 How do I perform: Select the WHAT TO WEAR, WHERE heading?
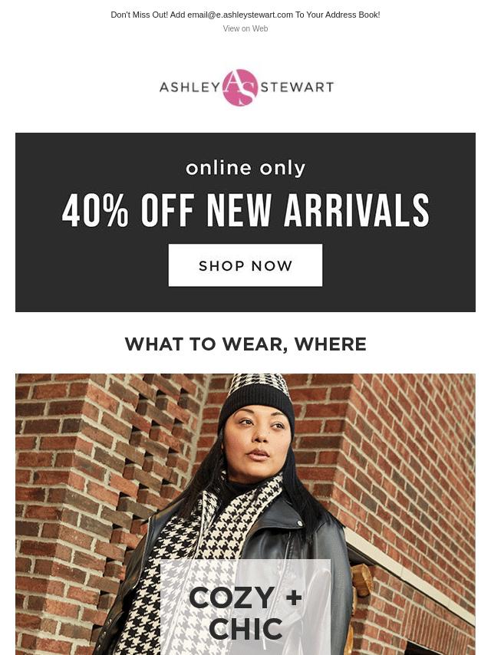tap(245, 344)
